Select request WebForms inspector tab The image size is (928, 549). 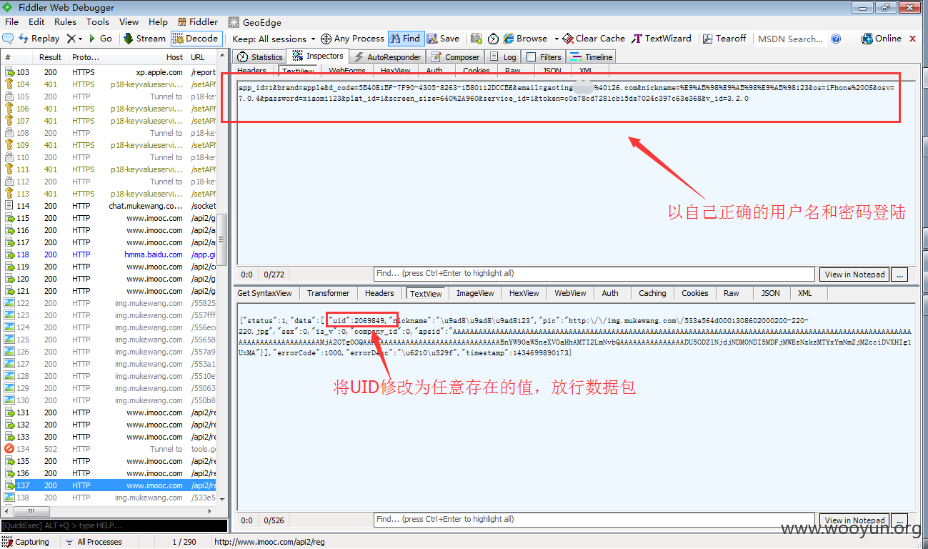pos(347,71)
